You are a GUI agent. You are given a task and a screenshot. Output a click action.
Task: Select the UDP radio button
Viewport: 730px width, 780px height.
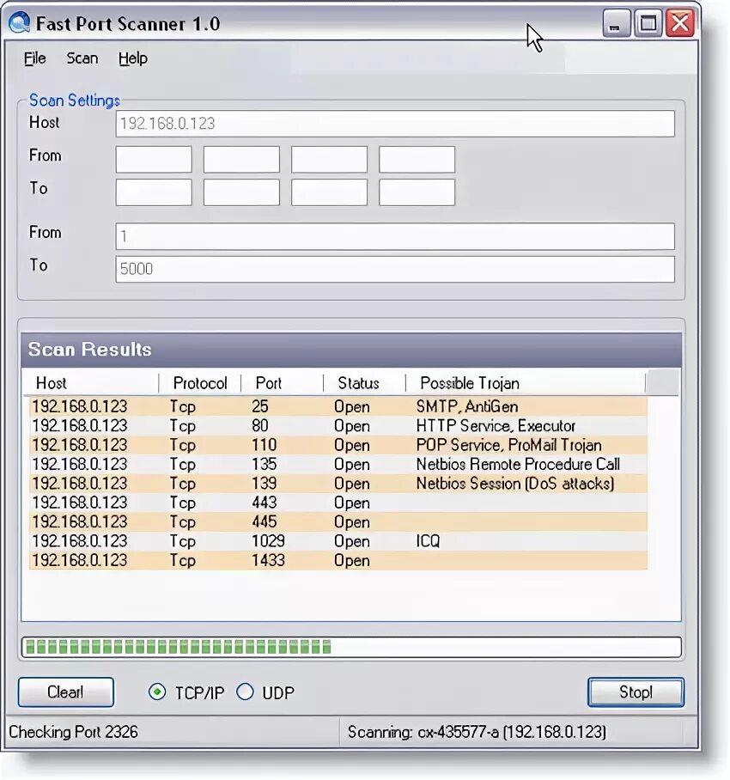coord(245,692)
